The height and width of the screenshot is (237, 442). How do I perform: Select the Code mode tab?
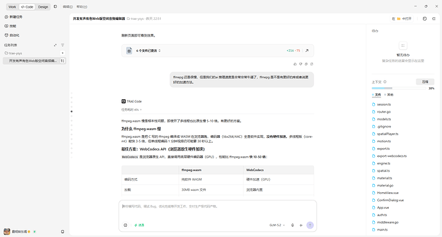(x=27, y=7)
